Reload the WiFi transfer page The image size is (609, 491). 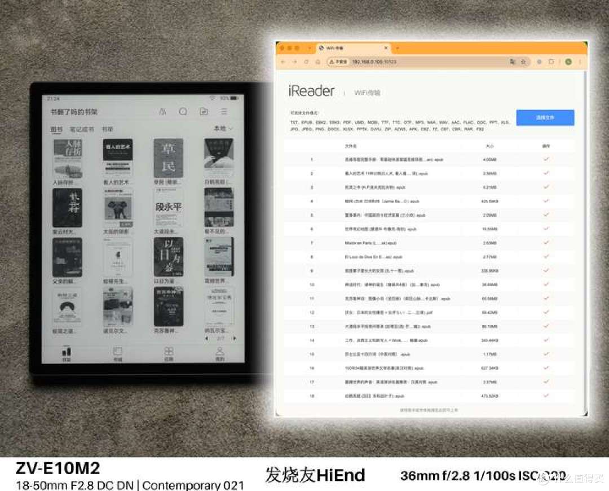pyautogui.click(x=306, y=62)
